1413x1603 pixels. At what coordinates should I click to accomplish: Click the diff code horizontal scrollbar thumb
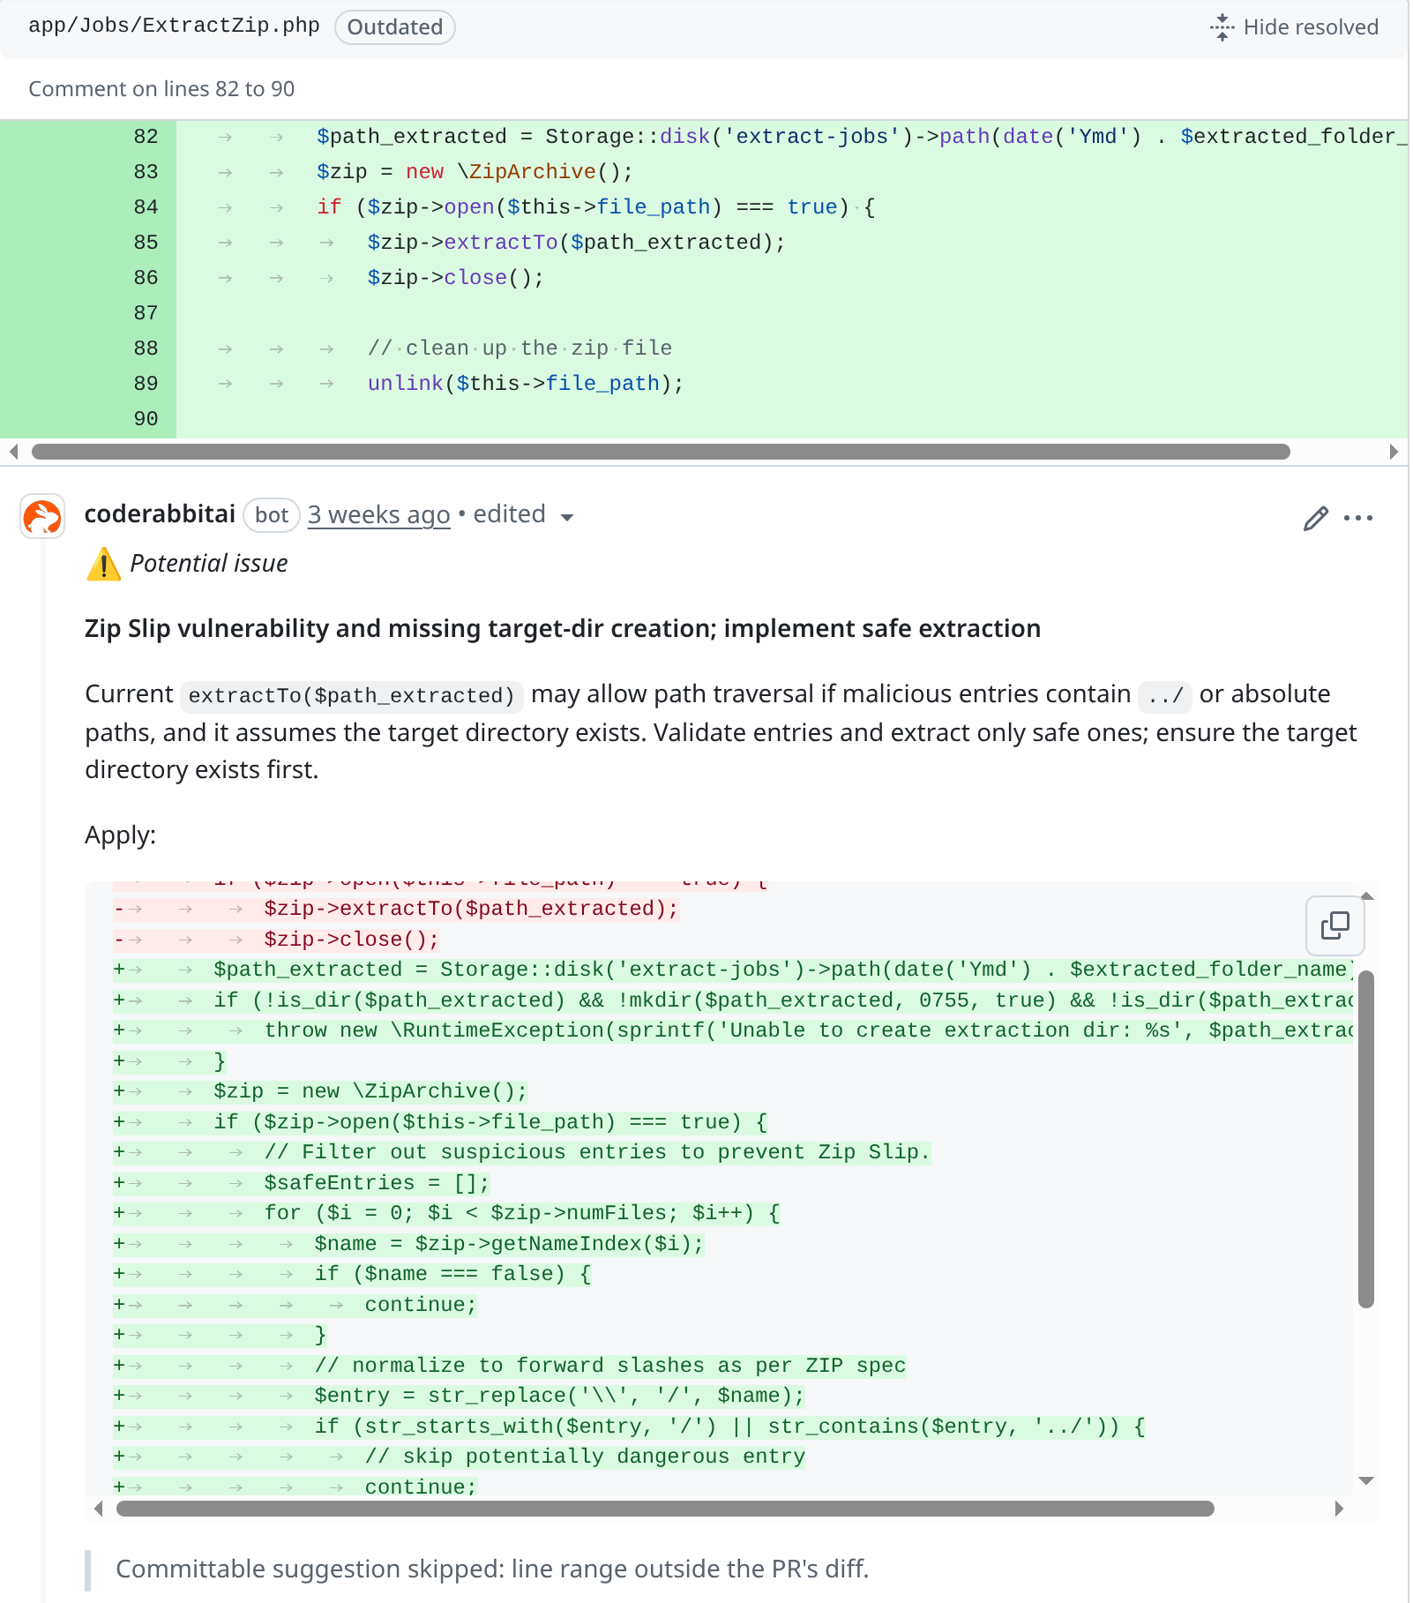(661, 452)
